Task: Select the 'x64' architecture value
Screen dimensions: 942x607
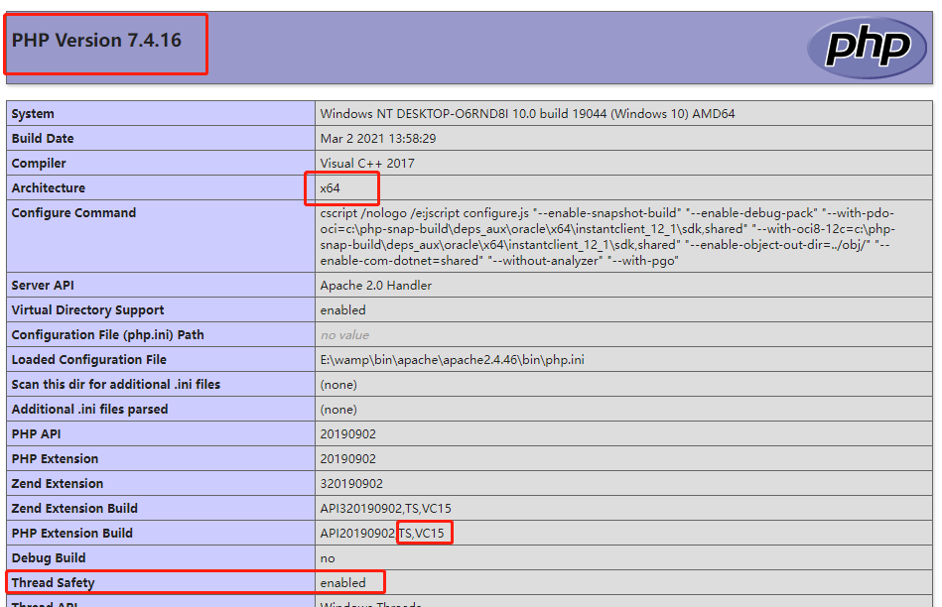Action: [x=330, y=187]
